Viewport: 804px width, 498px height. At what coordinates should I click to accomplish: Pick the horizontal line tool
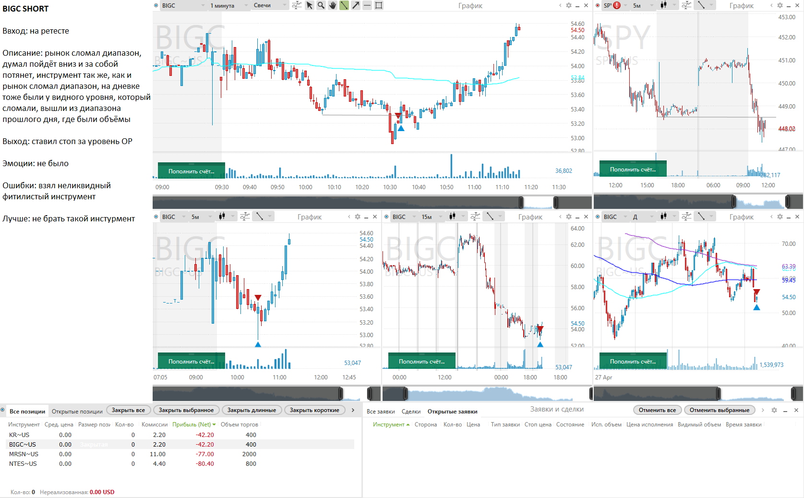tap(367, 5)
